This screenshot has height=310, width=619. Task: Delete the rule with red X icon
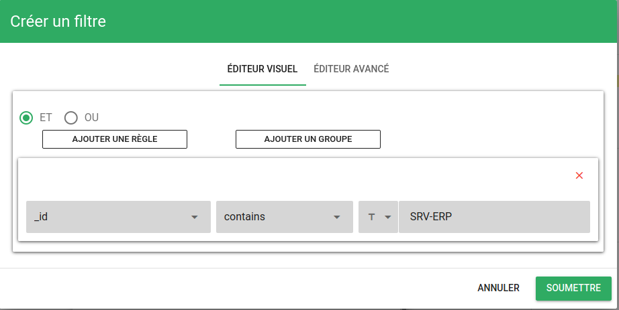[579, 175]
